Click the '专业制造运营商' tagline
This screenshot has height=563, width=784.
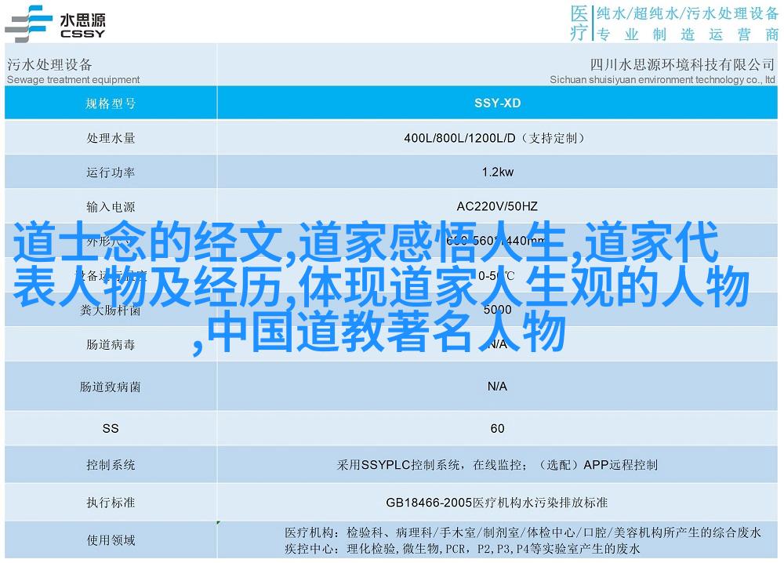coord(688,35)
